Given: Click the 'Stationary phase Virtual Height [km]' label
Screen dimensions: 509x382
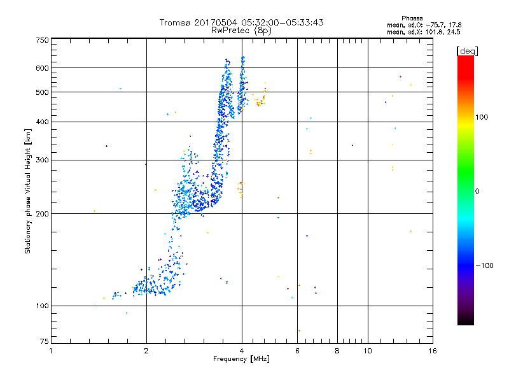Looking at the screenshot, I should pyautogui.click(x=28, y=191).
